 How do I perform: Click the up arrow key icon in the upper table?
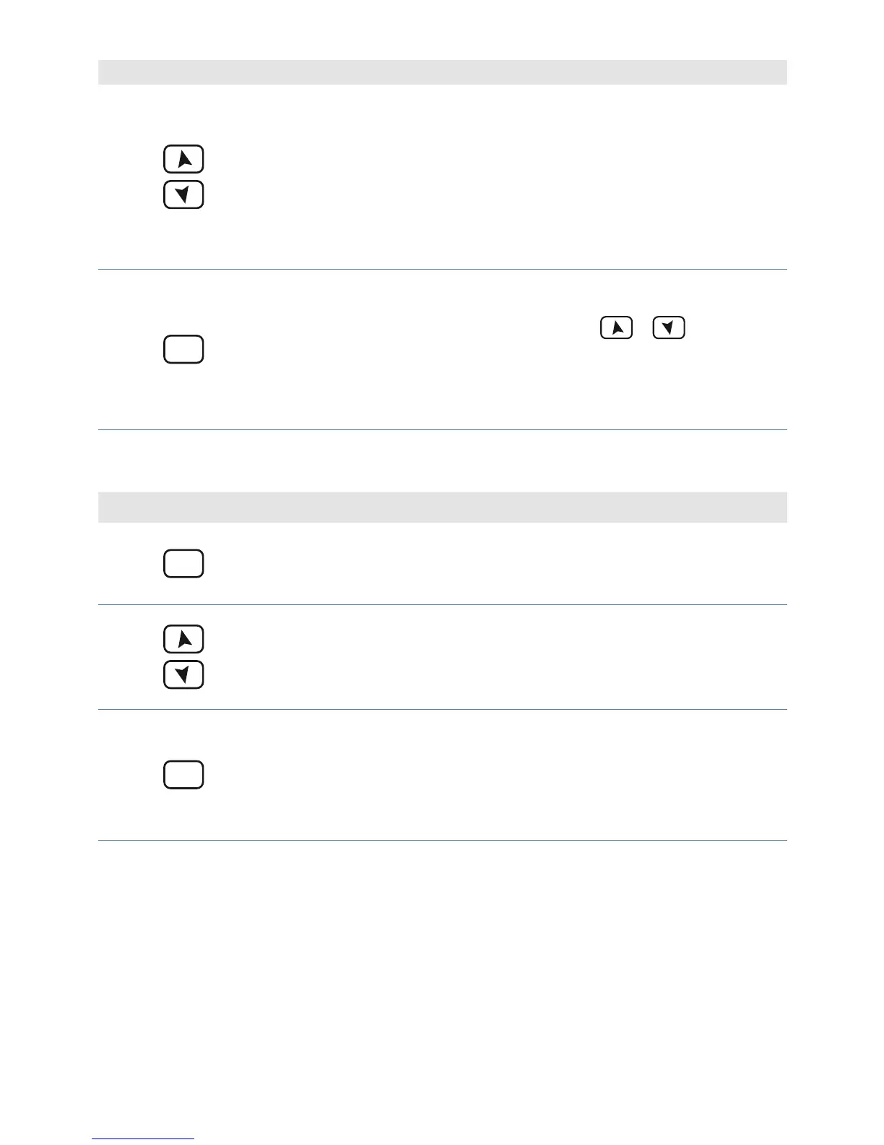(183, 159)
